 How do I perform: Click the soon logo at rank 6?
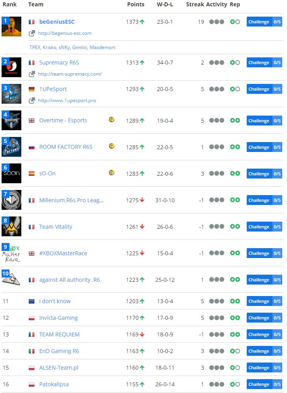(11, 173)
